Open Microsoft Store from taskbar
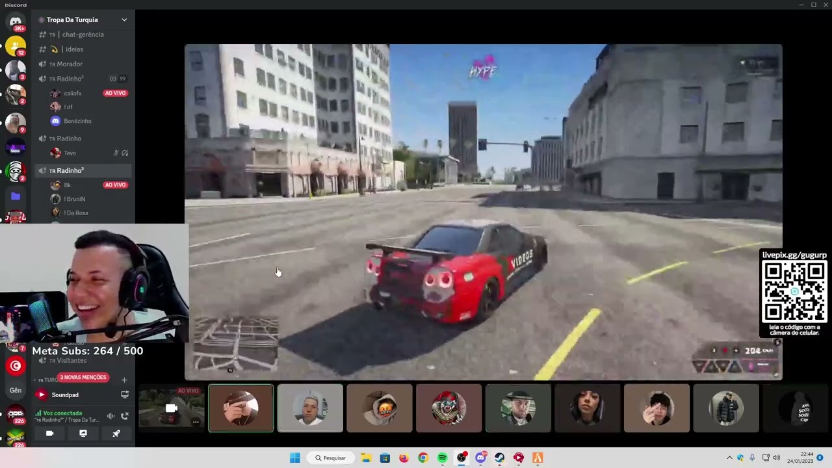 385,458
